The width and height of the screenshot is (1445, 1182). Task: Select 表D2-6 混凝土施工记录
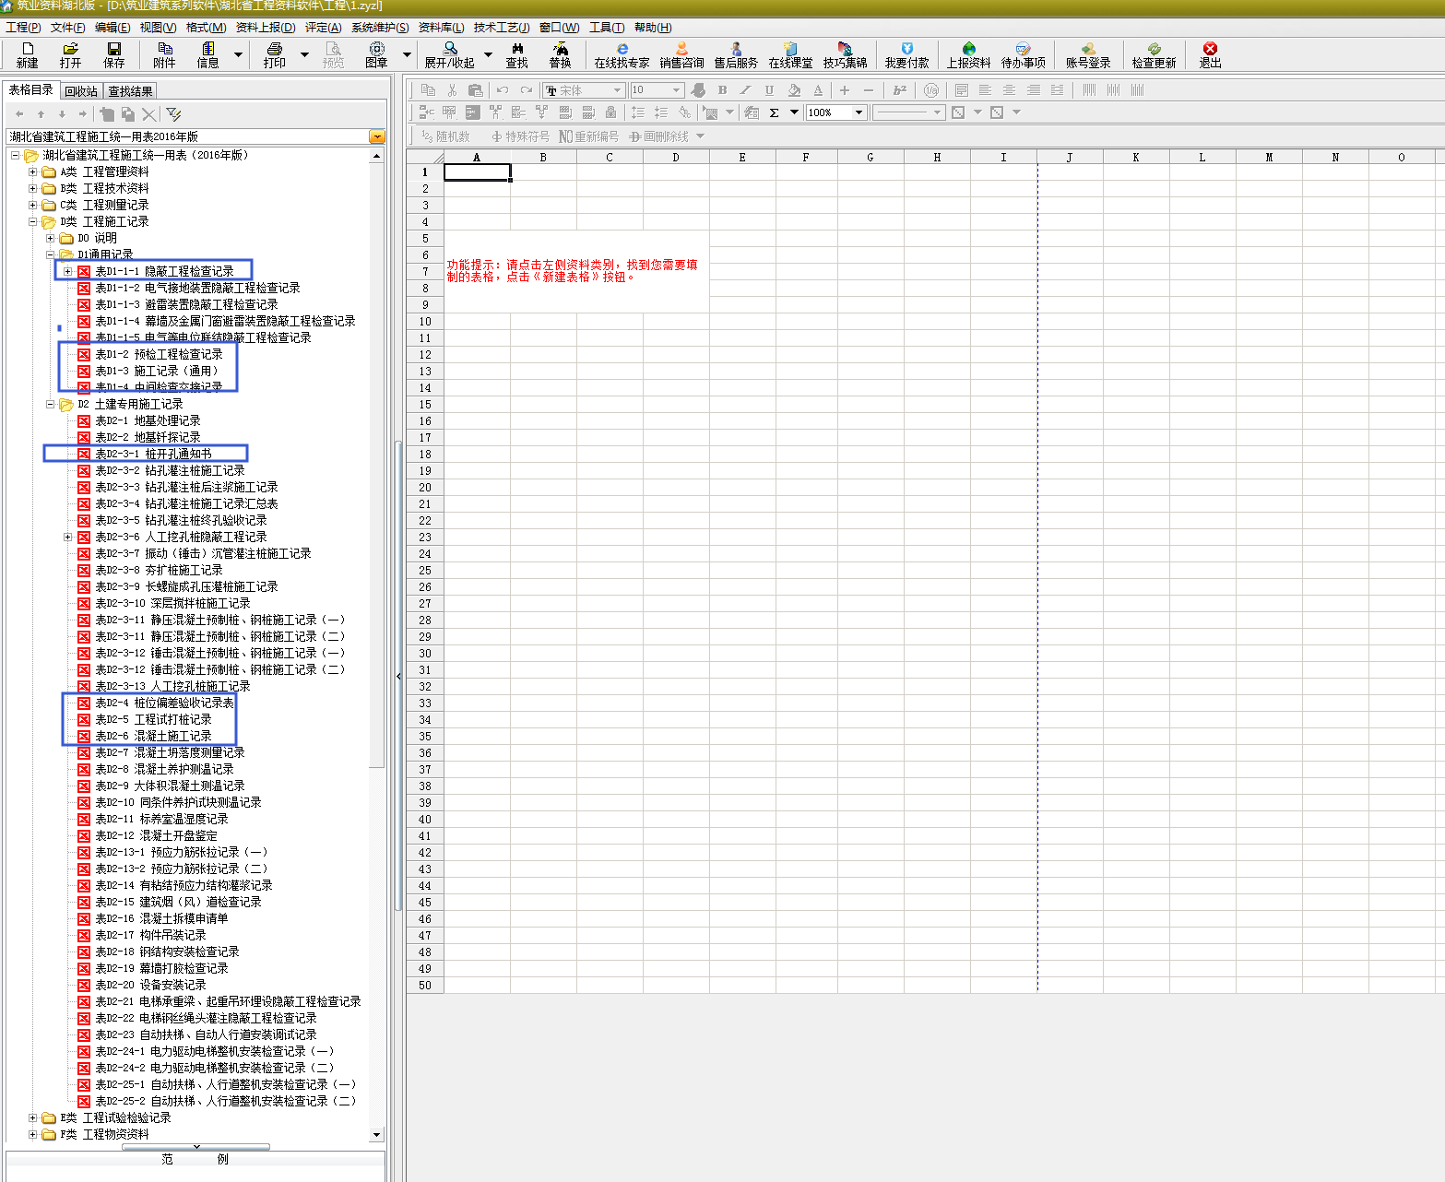click(153, 736)
